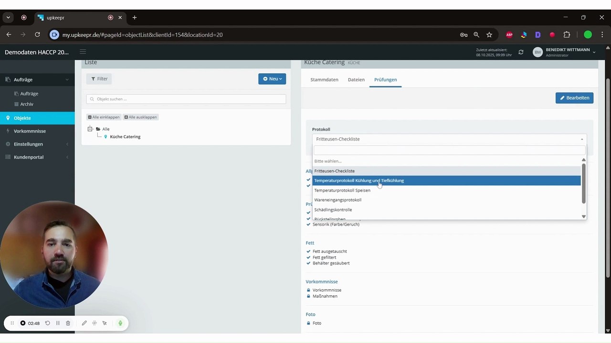The height and width of the screenshot is (343, 611).
Task: Switch to the Stammdaten tab
Action: 324,80
